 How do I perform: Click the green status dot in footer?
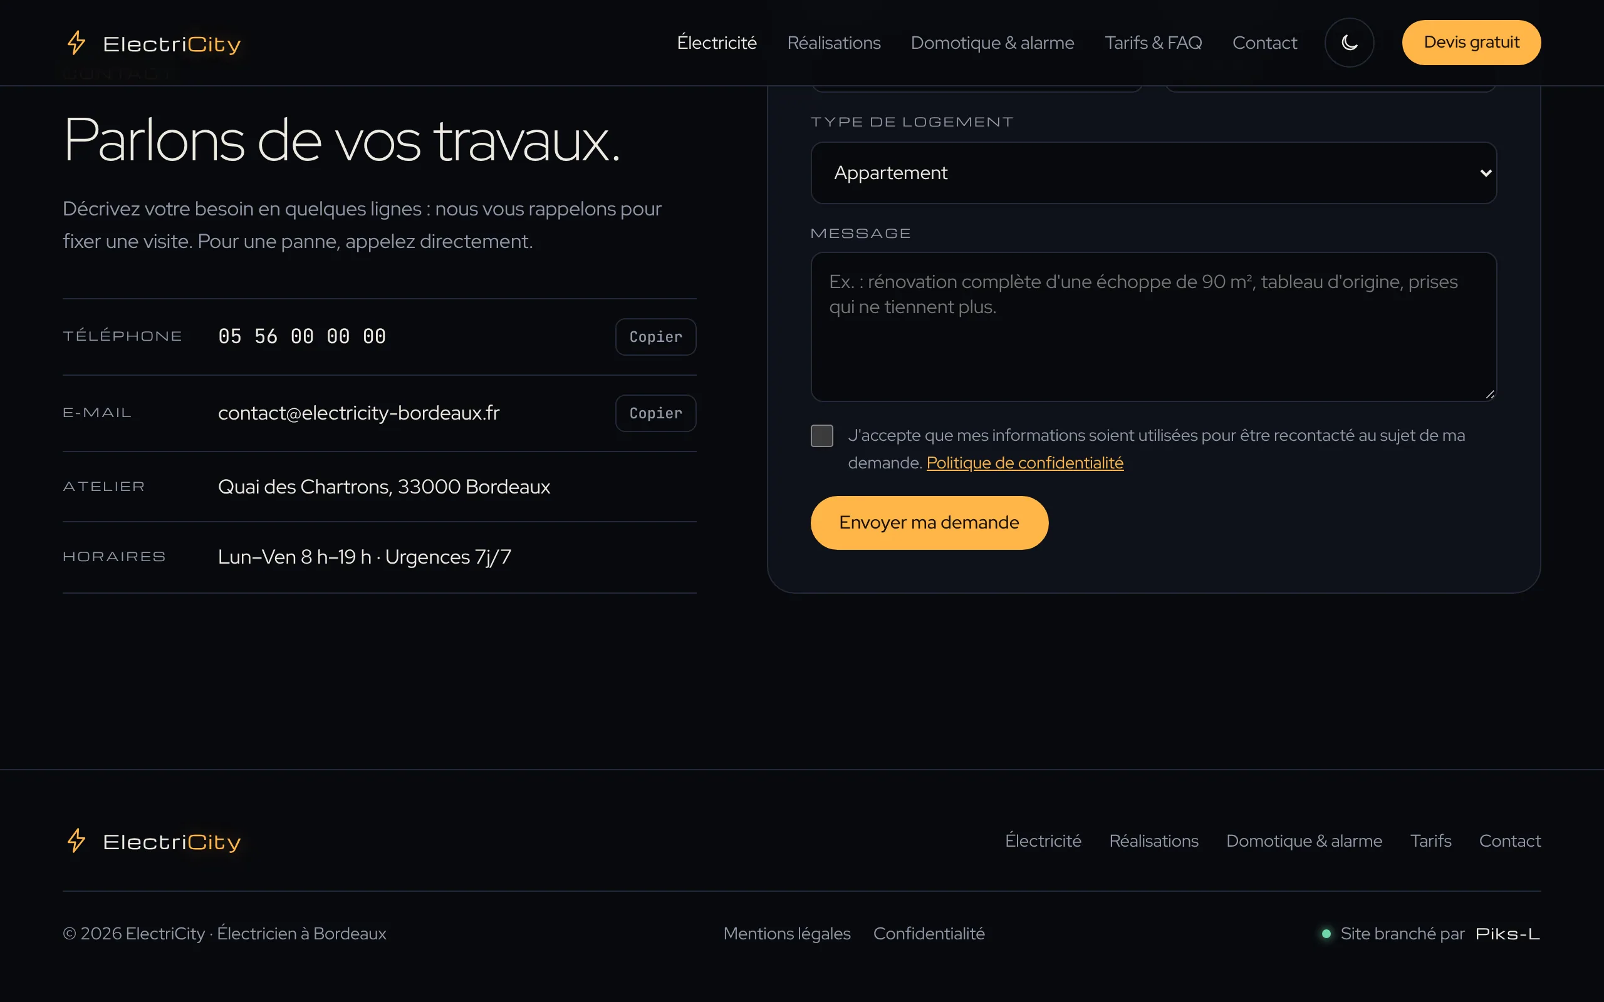point(1326,934)
